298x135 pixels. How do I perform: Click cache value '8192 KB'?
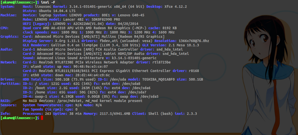170,28
